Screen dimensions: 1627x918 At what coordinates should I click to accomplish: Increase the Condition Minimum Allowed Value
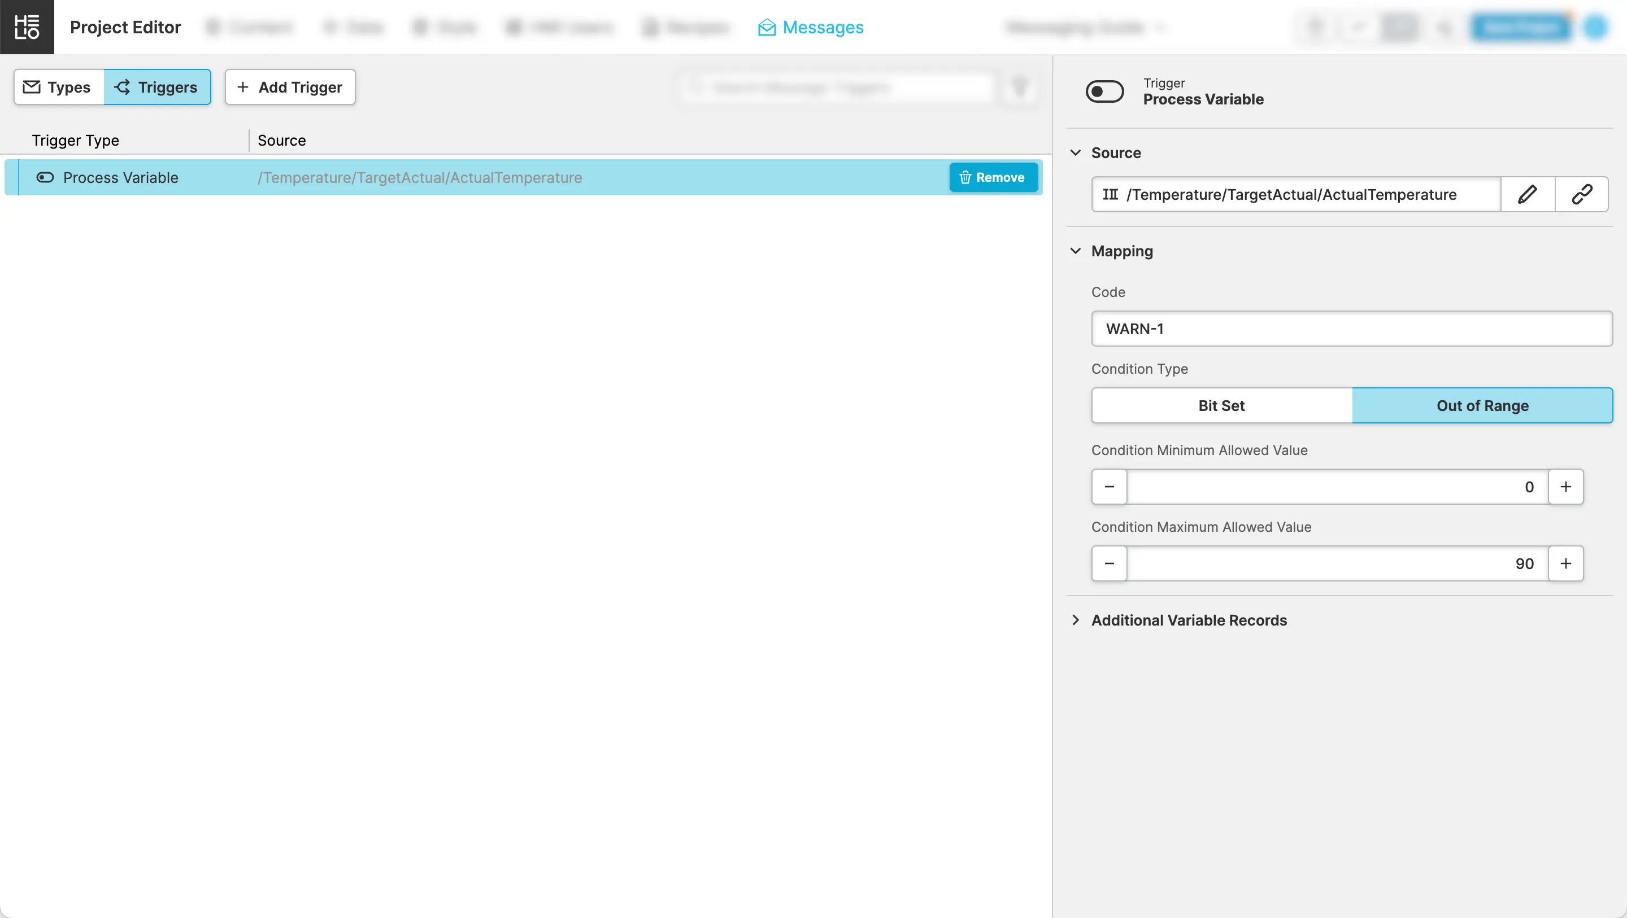1565,487
